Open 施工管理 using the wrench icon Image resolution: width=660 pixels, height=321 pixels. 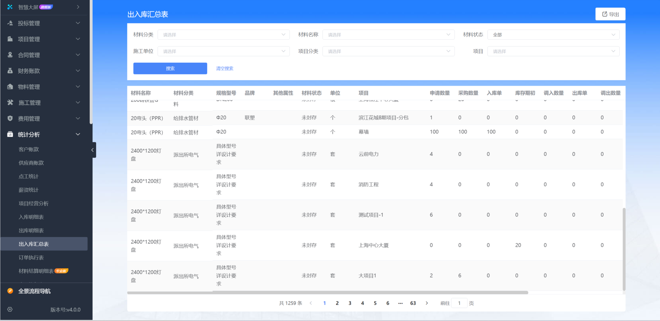click(10, 102)
